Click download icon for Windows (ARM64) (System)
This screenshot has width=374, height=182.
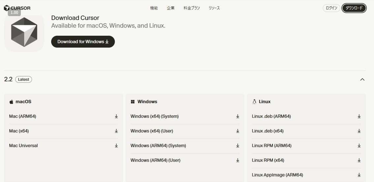238,146
